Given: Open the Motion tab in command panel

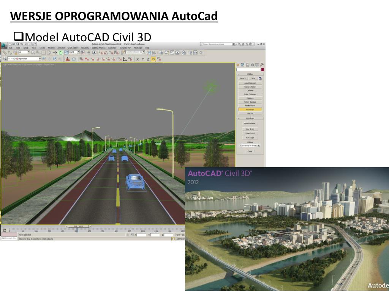Looking at the screenshot, I should pos(252,65).
